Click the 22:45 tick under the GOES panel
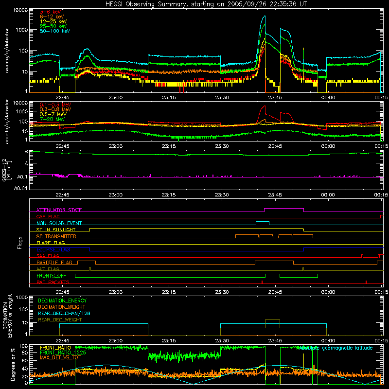The image size is (389, 389). click(x=62, y=195)
